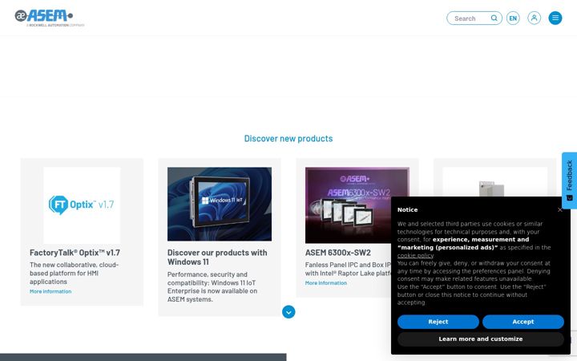The image size is (577, 361).
Task: Click the magnifier icon in search box
Action: click(494, 18)
